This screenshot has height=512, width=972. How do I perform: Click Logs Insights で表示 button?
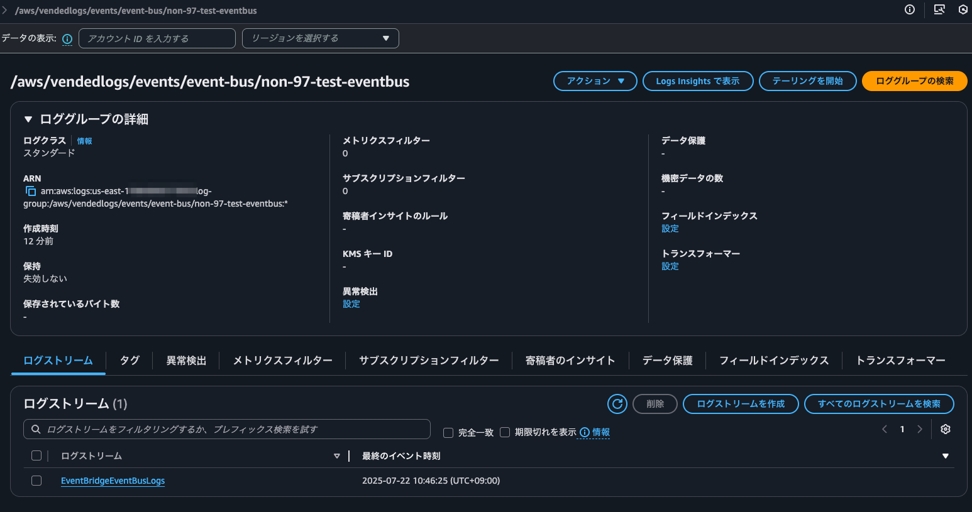point(698,81)
